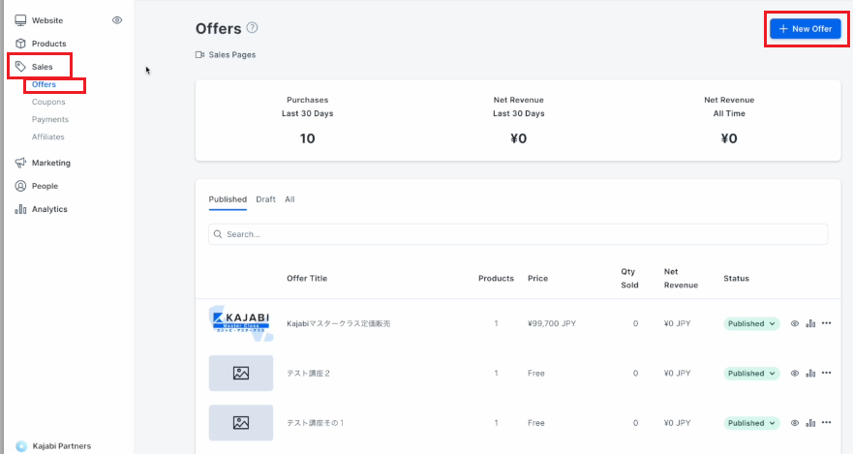Open more options for テスト講座その１ offer

pos(826,422)
